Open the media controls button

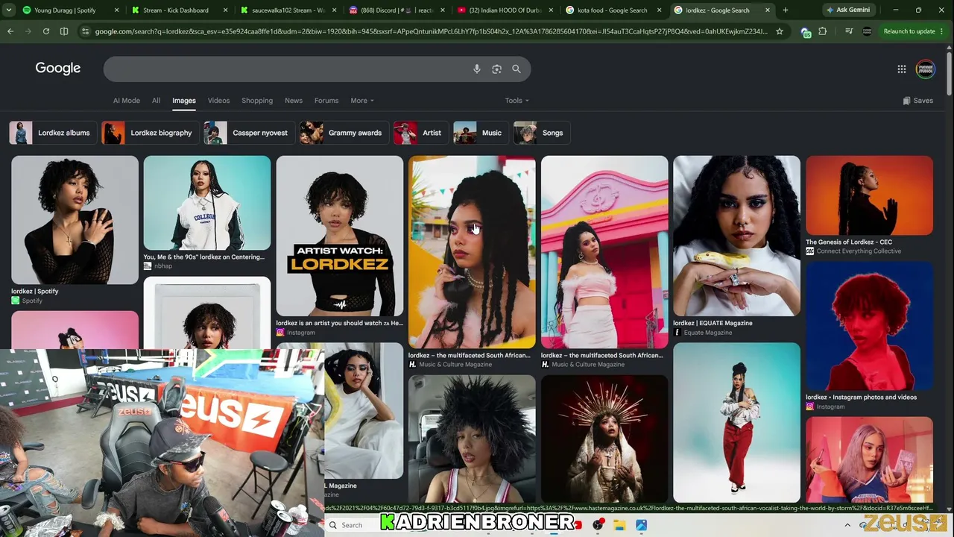849,31
